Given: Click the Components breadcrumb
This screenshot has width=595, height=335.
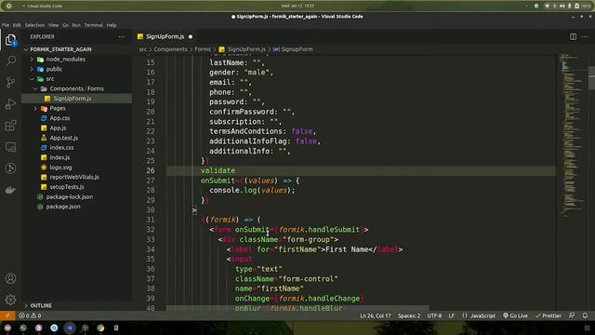Looking at the screenshot, I should click(x=170, y=49).
